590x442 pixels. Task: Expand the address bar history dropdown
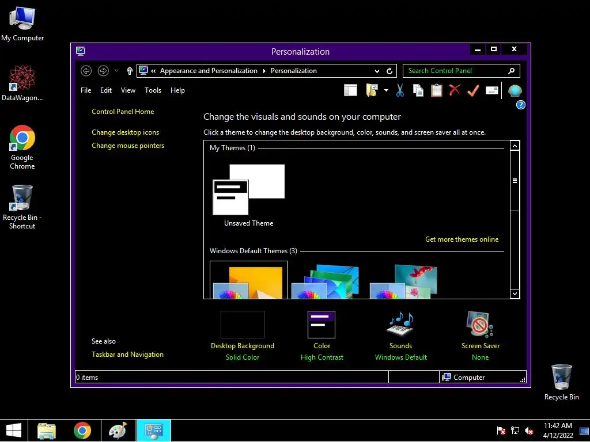[x=377, y=71]
